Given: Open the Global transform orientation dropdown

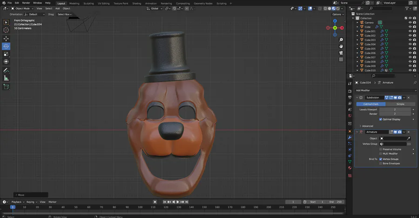Looking at the screenshot, I should (155, 8).
